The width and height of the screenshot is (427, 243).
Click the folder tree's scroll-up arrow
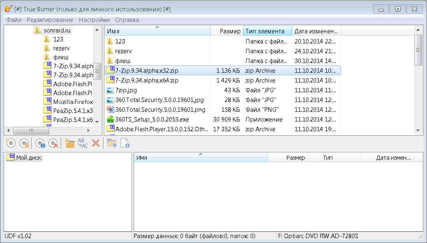(x=97, y=29)
